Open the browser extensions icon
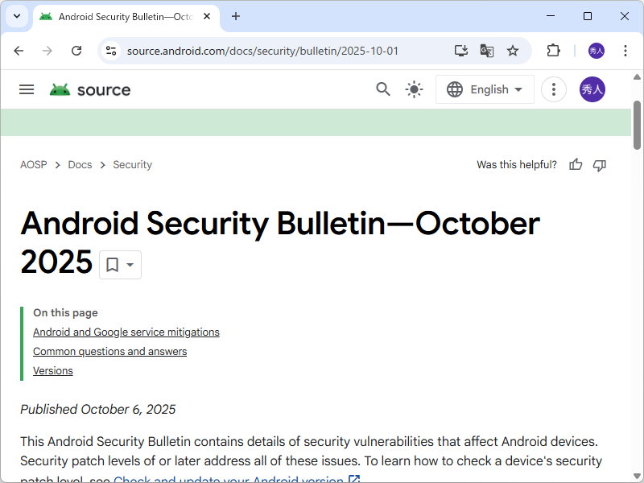Screen dimensions: 644x483 click(553, 50)
